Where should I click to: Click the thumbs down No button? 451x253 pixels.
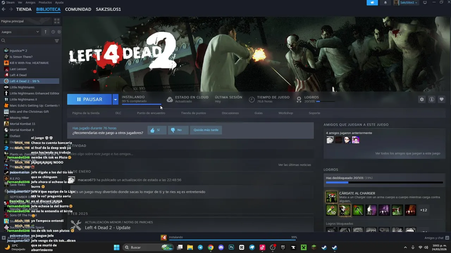(178, 130)
